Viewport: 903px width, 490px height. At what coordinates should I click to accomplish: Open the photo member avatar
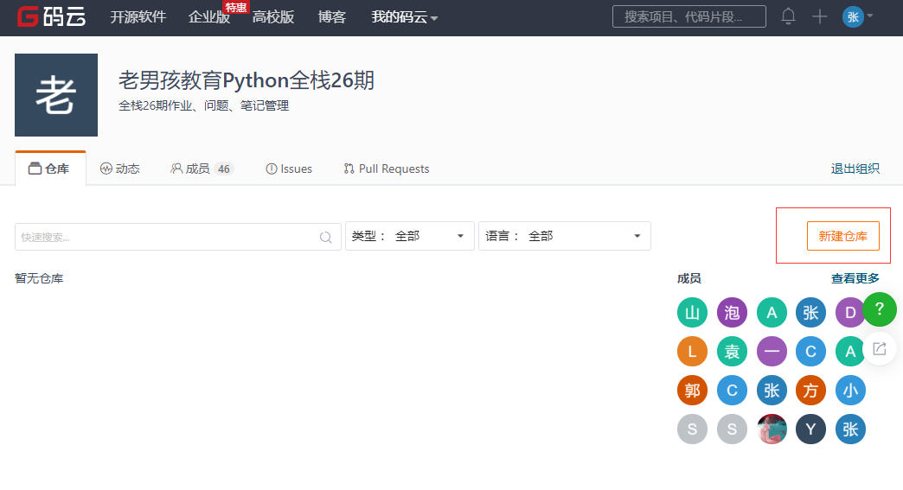(x=772, y=429)
